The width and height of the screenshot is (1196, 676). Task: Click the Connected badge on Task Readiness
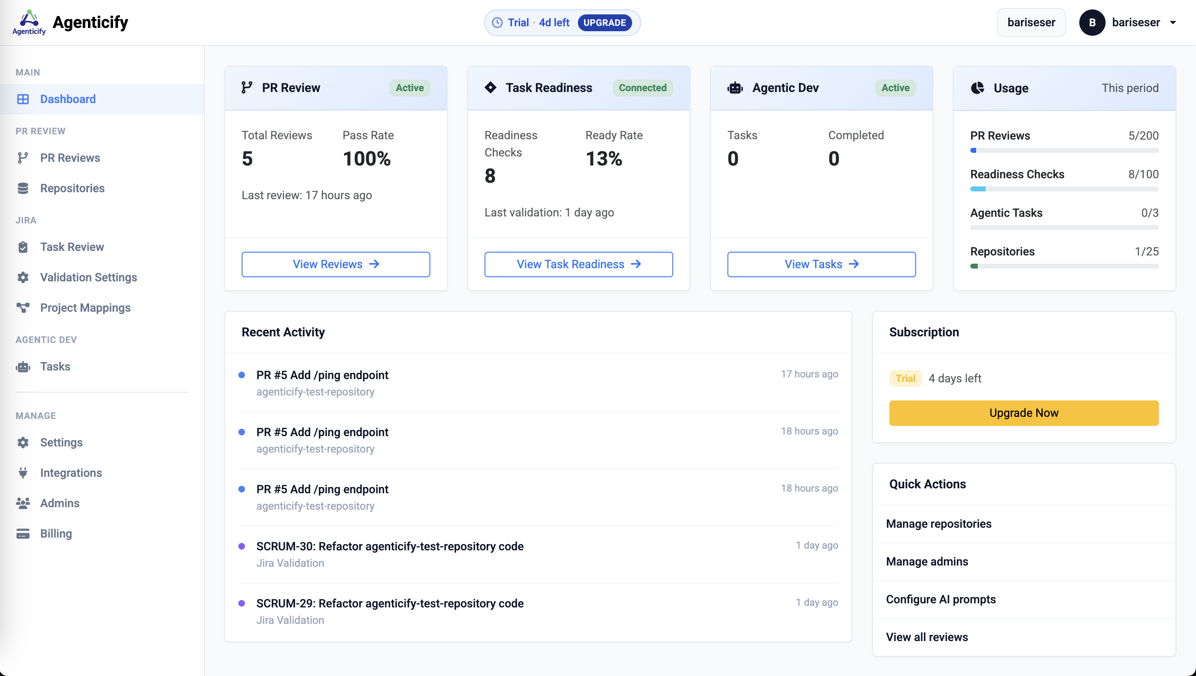643,88
